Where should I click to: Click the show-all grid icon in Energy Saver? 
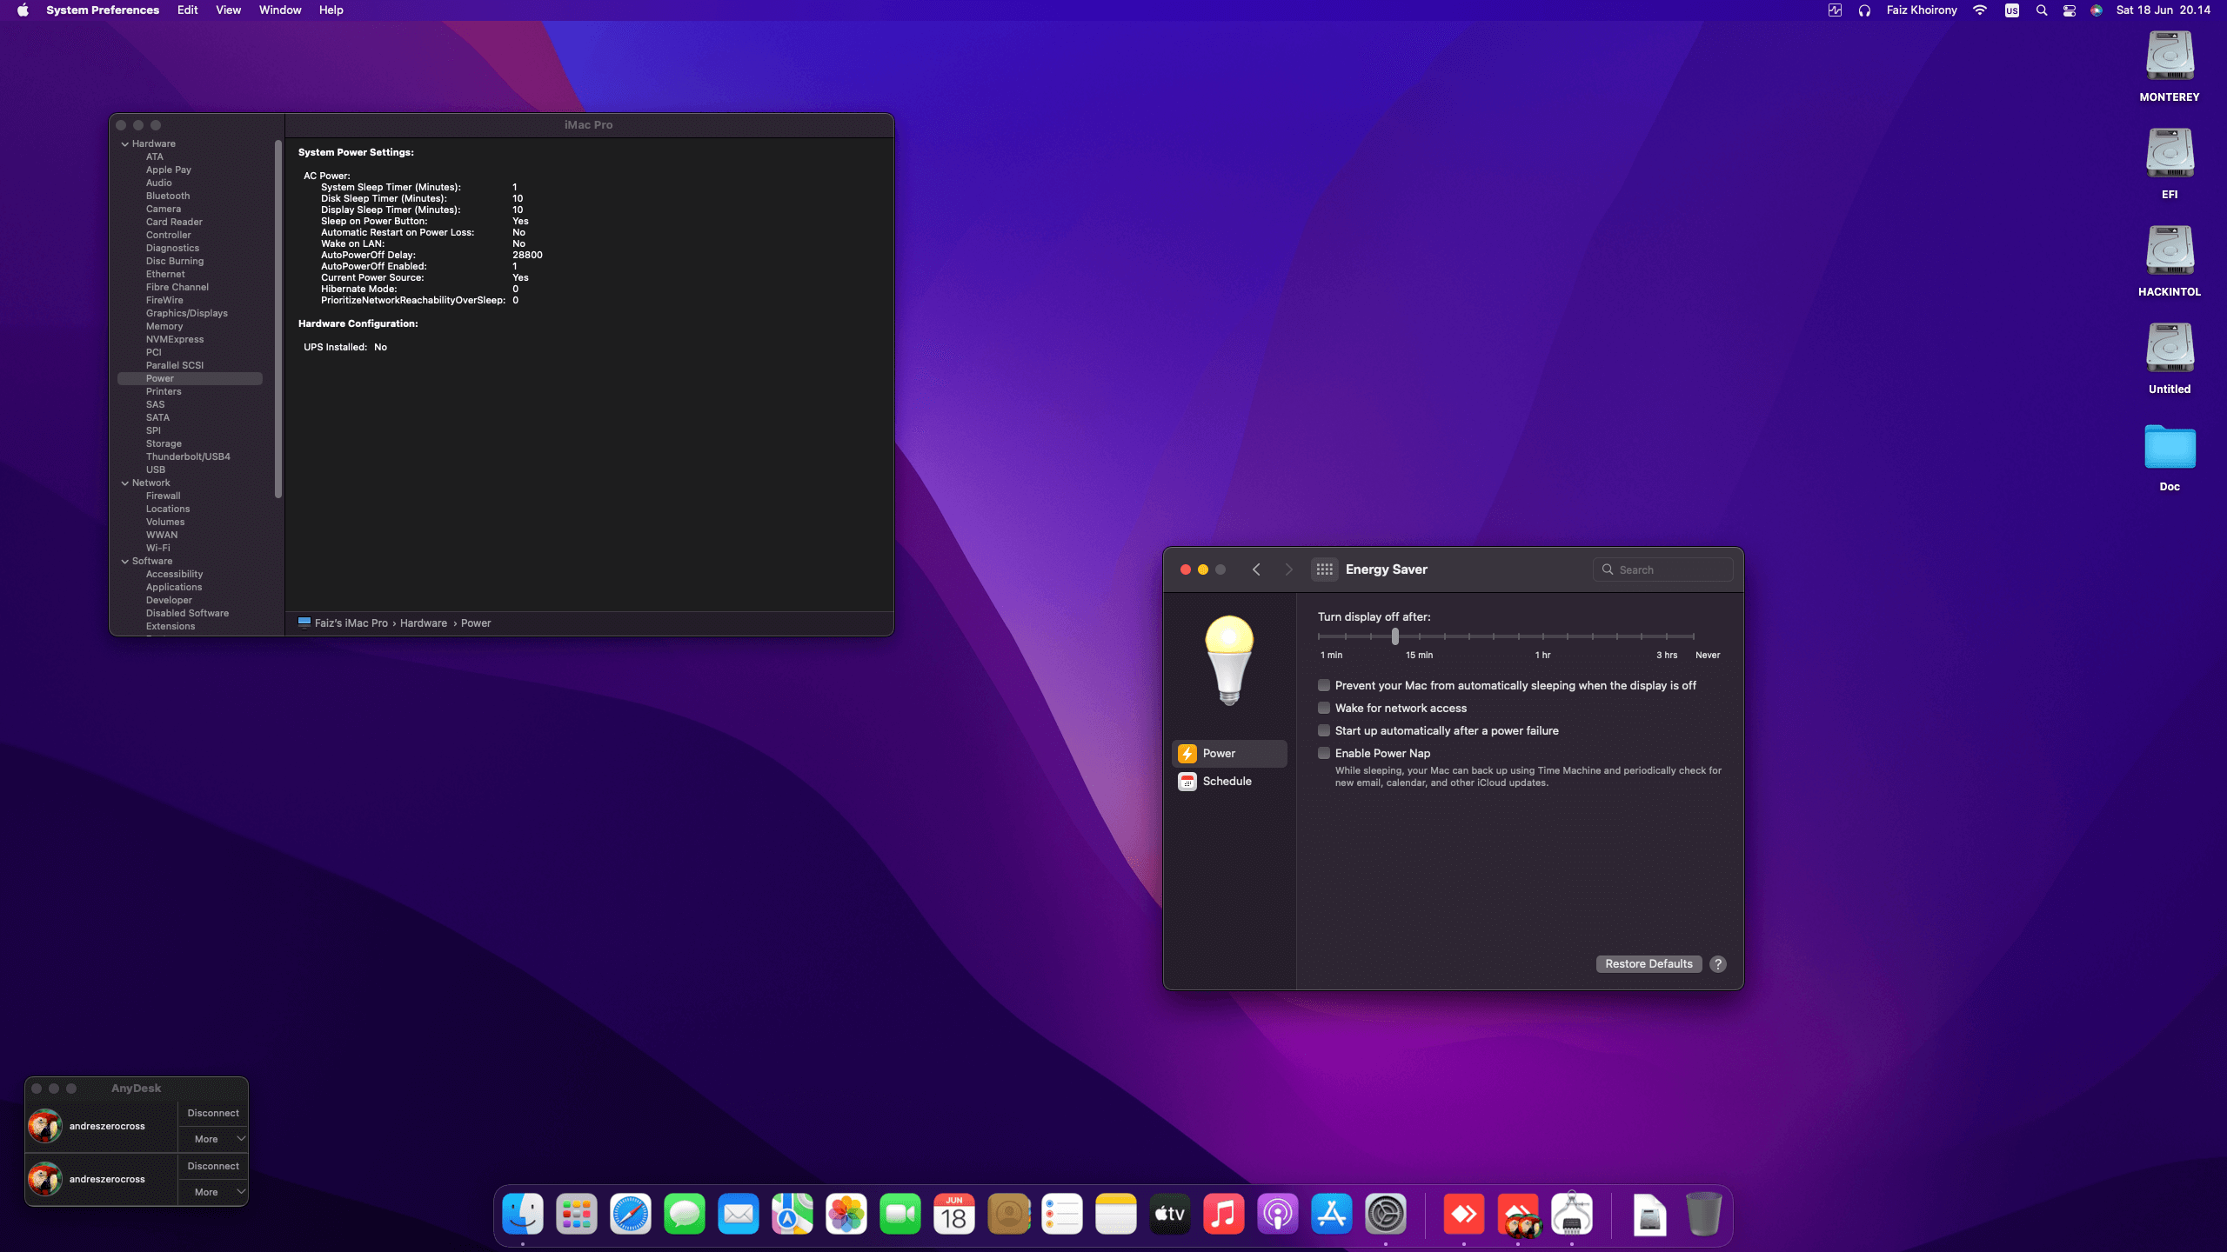(1324, 569)
